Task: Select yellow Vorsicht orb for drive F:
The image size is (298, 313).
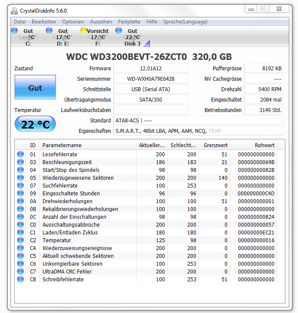Action: click(84, 30)
